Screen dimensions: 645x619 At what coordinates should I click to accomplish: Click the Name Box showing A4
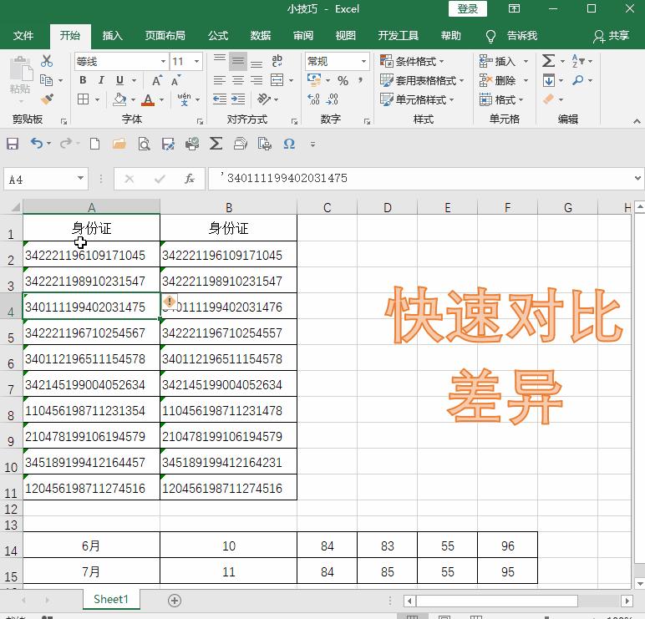coord(46,179)
